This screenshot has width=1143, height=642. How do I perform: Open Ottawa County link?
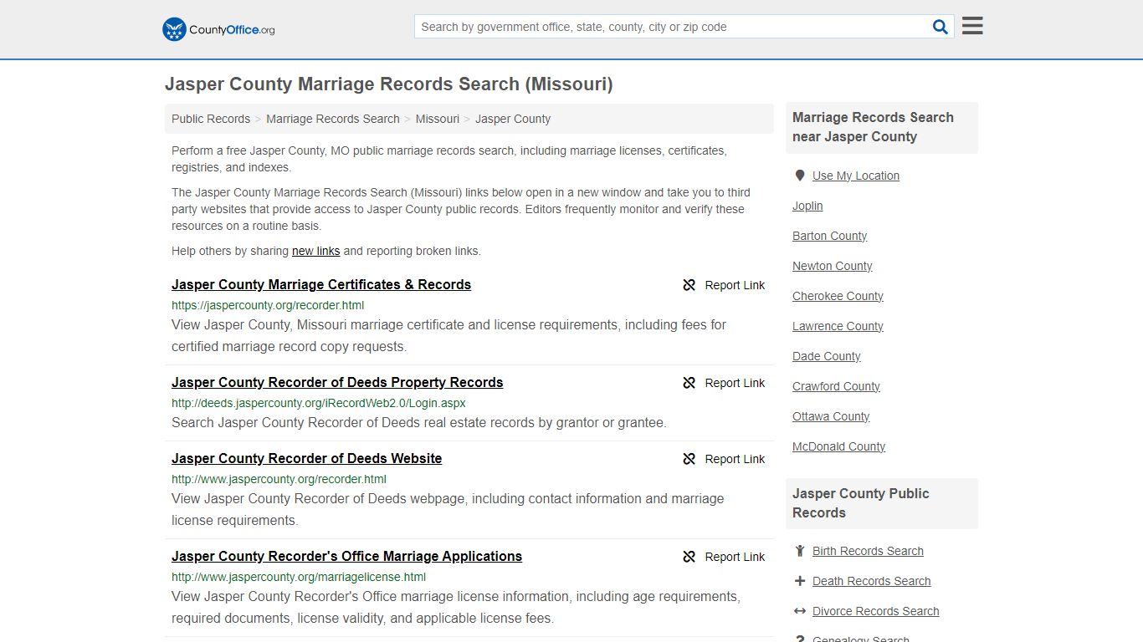tap(831, 416)
